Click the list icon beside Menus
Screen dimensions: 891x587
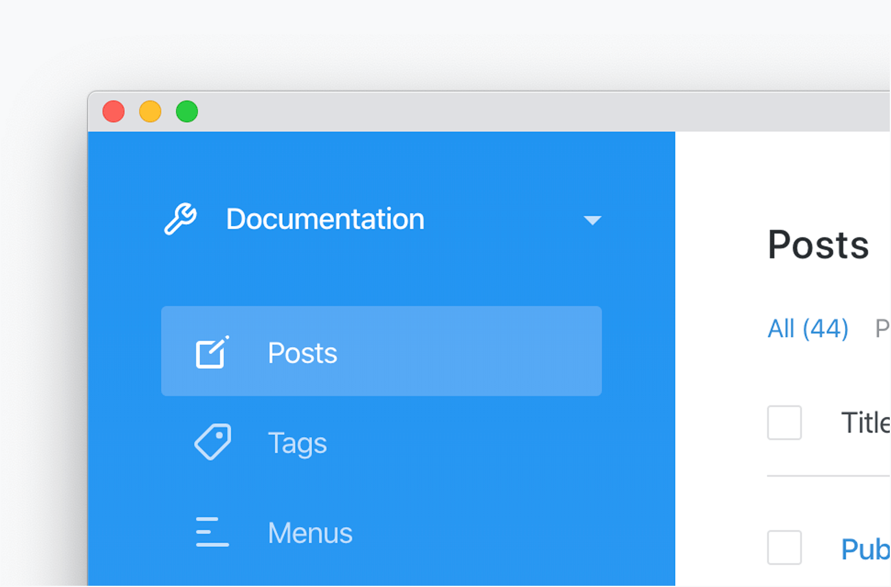click(x=211, y=532)
